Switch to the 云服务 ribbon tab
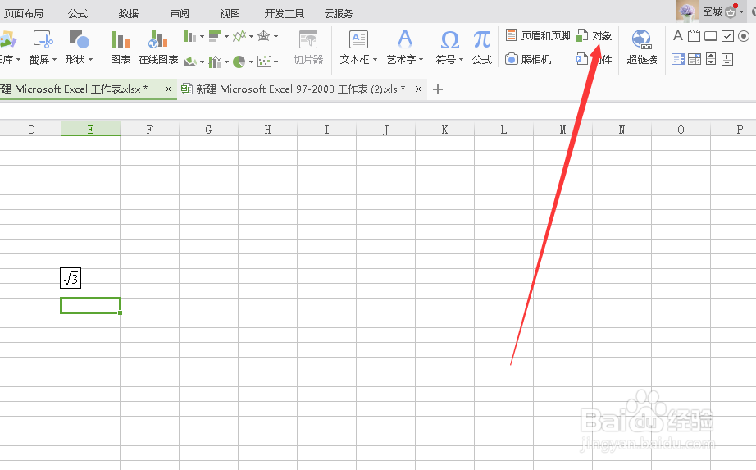This screenshot has height=470, width=756. click(339, 13)
